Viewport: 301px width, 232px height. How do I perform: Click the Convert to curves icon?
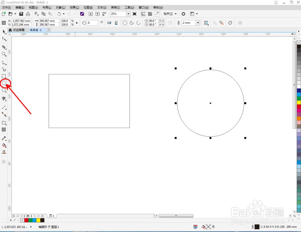click(x=230, y=23)
